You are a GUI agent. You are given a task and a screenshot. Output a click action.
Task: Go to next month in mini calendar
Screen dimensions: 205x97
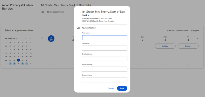click(31, 38)
